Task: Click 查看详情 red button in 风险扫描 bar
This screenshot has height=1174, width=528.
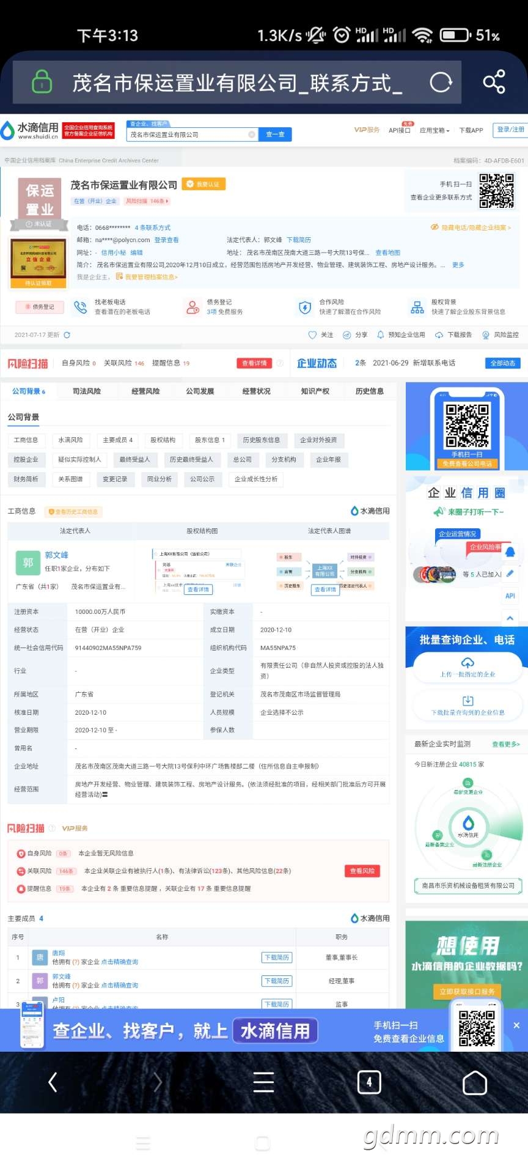Action: 254,363
